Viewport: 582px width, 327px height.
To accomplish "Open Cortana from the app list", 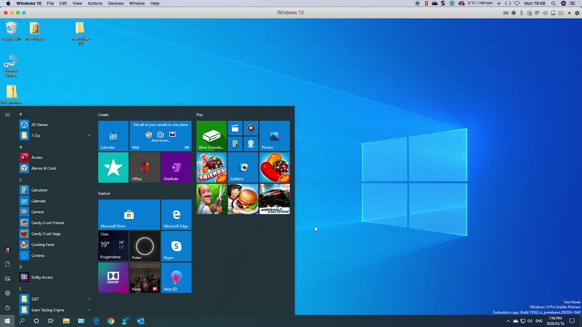I will [55, 255].
